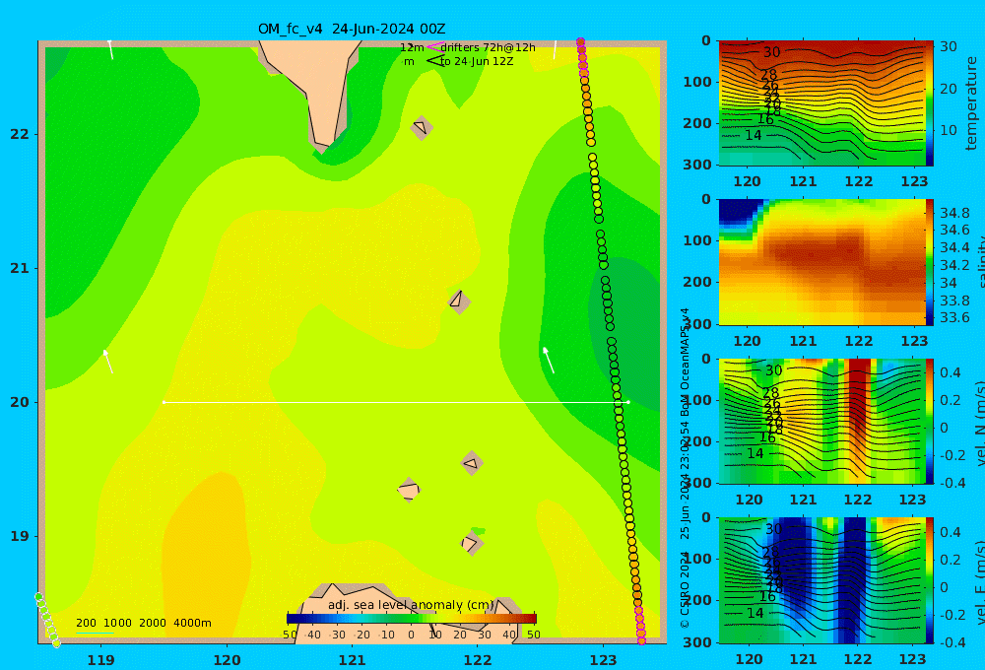Open the vel. E section panel
This screenshot has width=985, height=670.
822,580
